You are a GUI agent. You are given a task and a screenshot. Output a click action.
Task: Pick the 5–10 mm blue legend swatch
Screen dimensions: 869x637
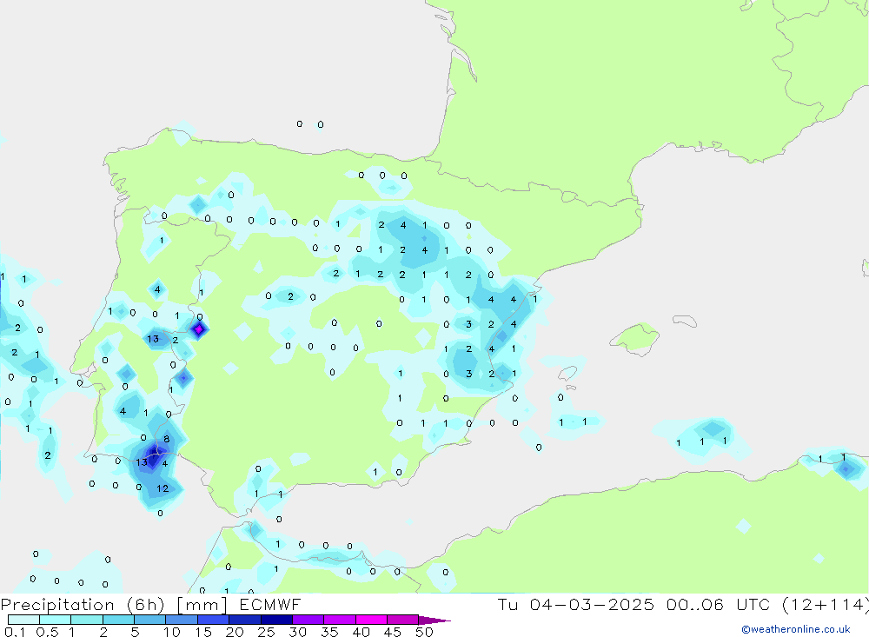(x=150, y=620)
